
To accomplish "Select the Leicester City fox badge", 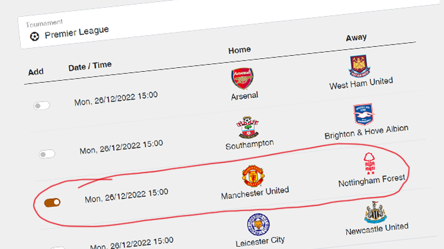I will click(x=258, y=225).
